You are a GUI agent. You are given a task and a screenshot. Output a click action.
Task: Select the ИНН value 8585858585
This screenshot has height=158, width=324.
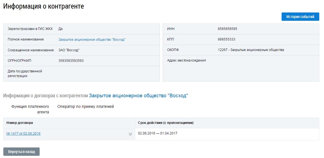pos(227,29)
